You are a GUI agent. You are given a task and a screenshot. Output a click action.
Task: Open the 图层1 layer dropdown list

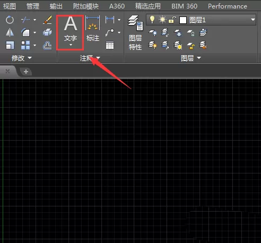coord(253,20)
